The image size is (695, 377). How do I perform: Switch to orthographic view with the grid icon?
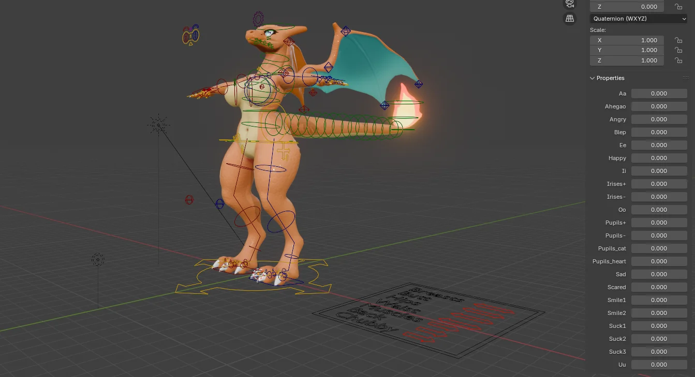pos(570,18)
